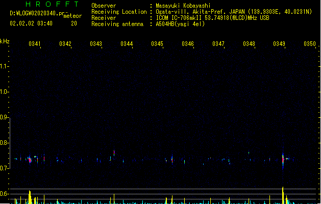Click the 0.7 kHz frequency tick
Image resolution: width=321 pixels, height=204 pixels.
click(4, 168)
